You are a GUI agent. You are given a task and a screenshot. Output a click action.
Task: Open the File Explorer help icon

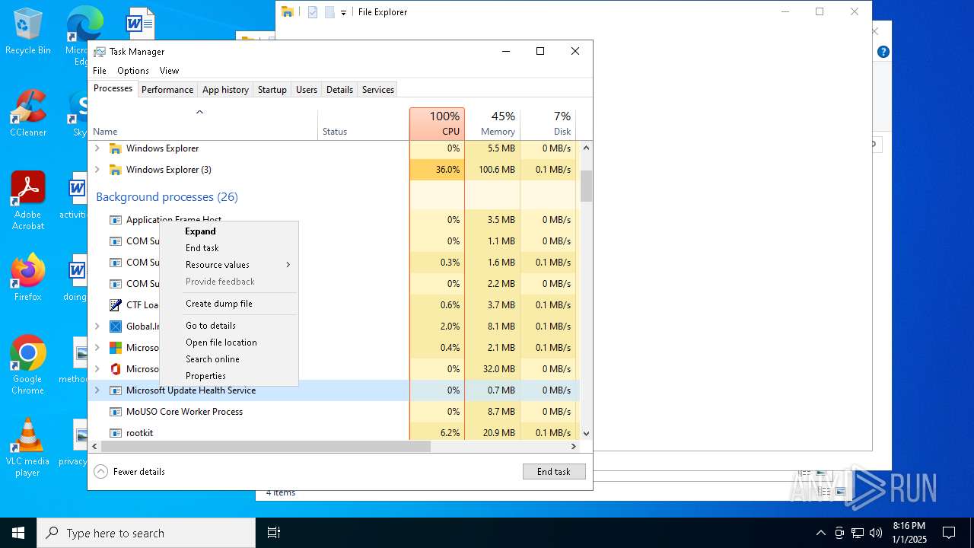883,52
